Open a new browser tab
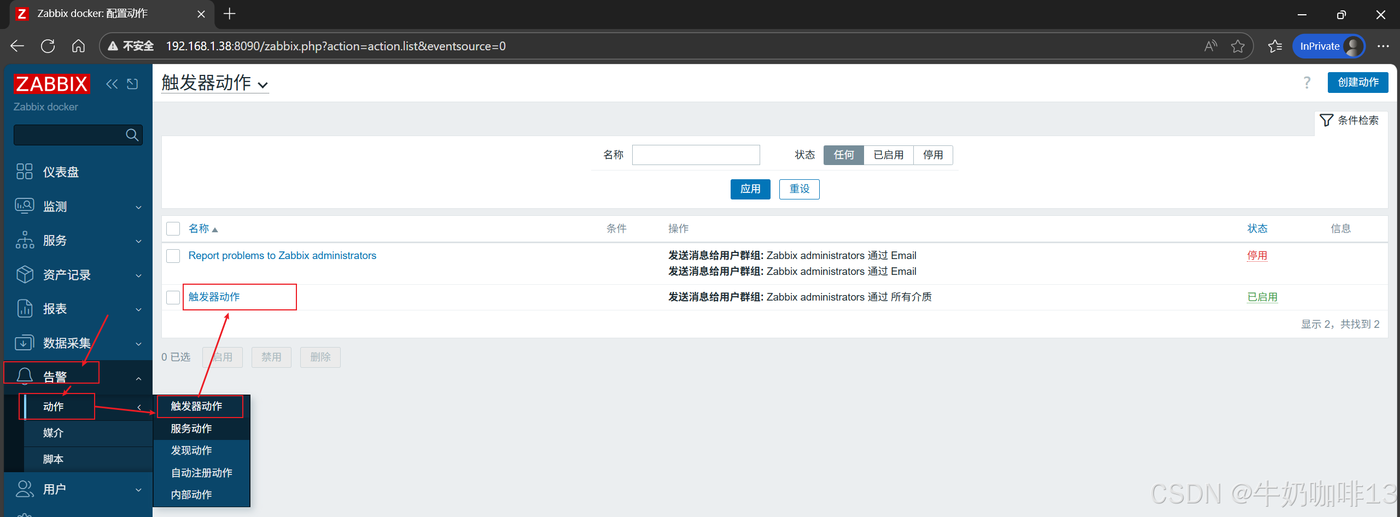Image resolution: width=1400 pixels, height=517 pixels. point(230,14)
